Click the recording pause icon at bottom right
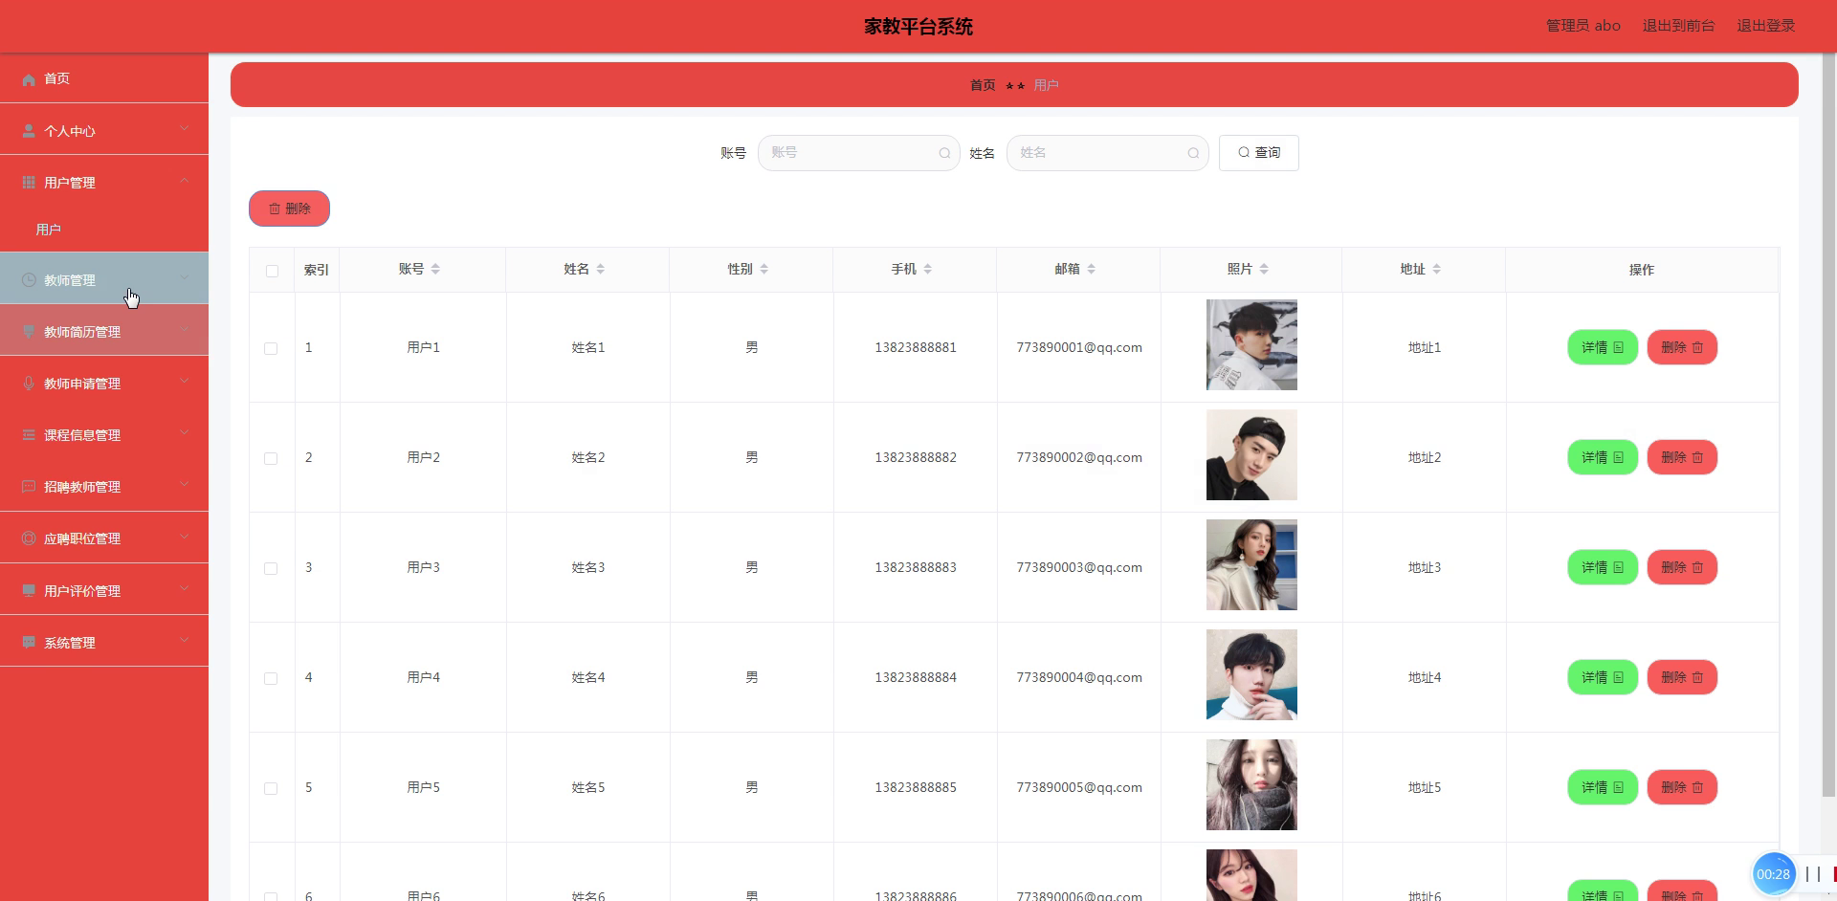1837x901 pixels. tap(1813, 874)
